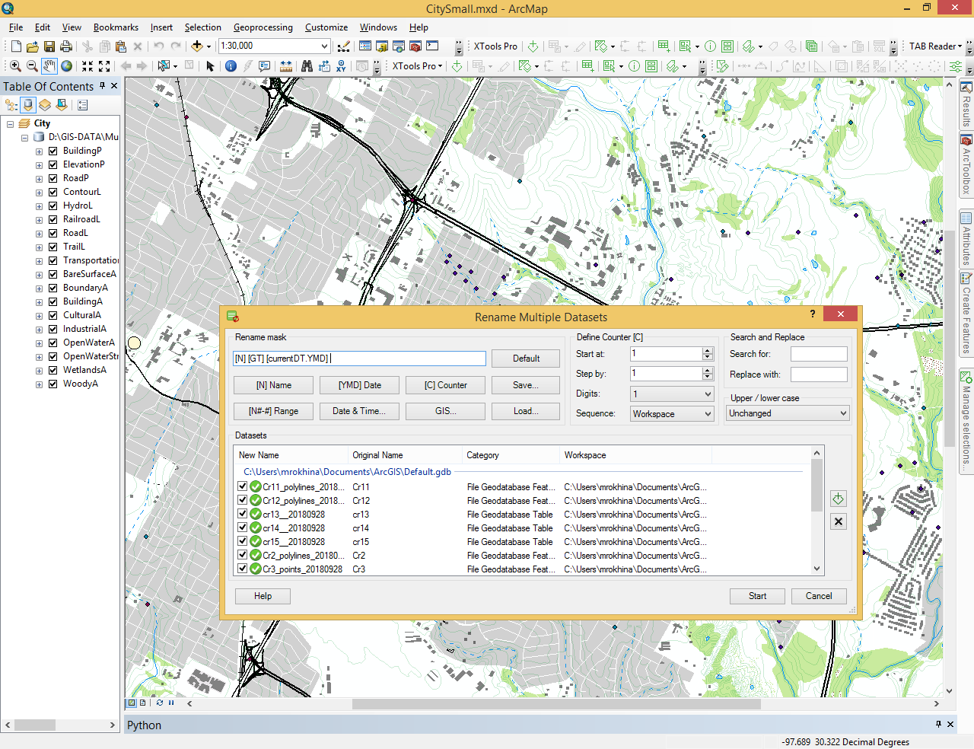Open the TAB Reader dropdown menu
This screenshot has width=974, height=749.
935,46
